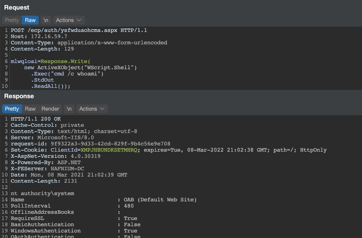Click the HTTP/1.1 200 OK status line
Screen dimensions: 362x238
point(36,119)
